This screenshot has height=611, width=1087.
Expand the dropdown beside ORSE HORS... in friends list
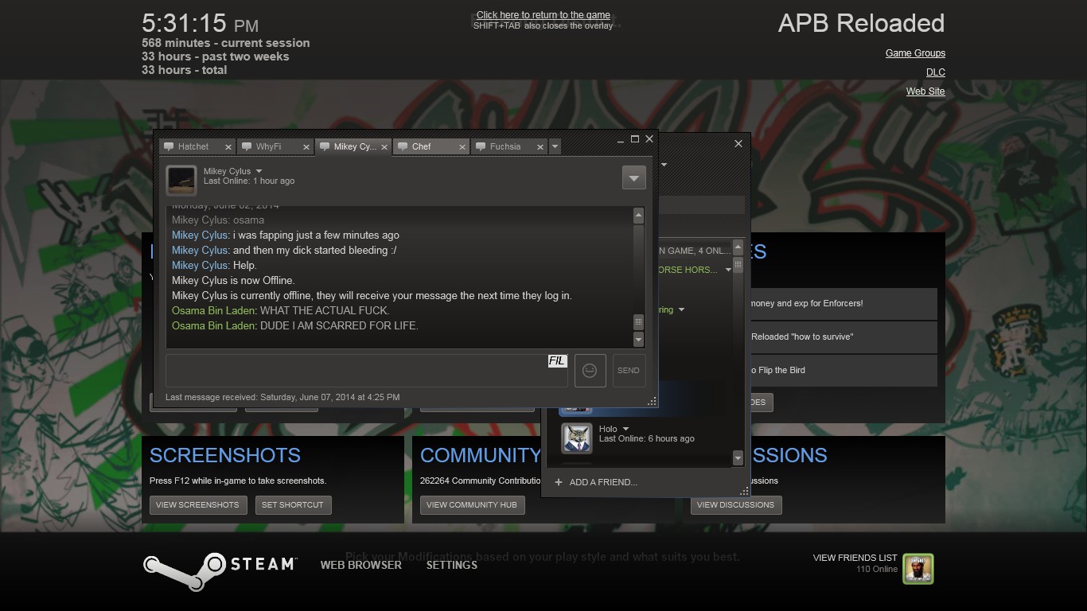(727, 270)
